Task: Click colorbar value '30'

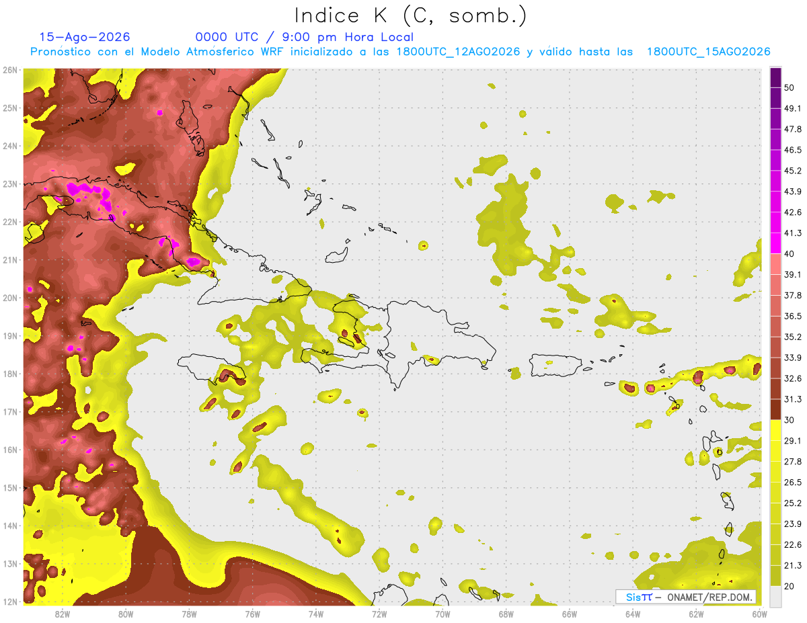Action: [x=790, y=420]
